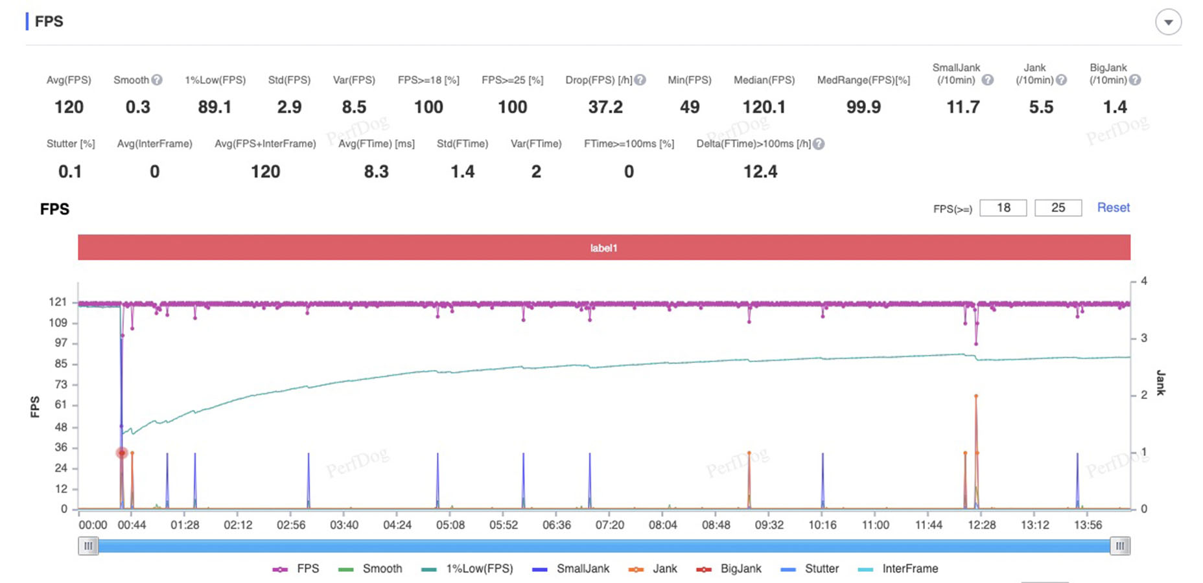
Task: Collapse the FPS panel with arrow button
Action: coord(1168,22)
